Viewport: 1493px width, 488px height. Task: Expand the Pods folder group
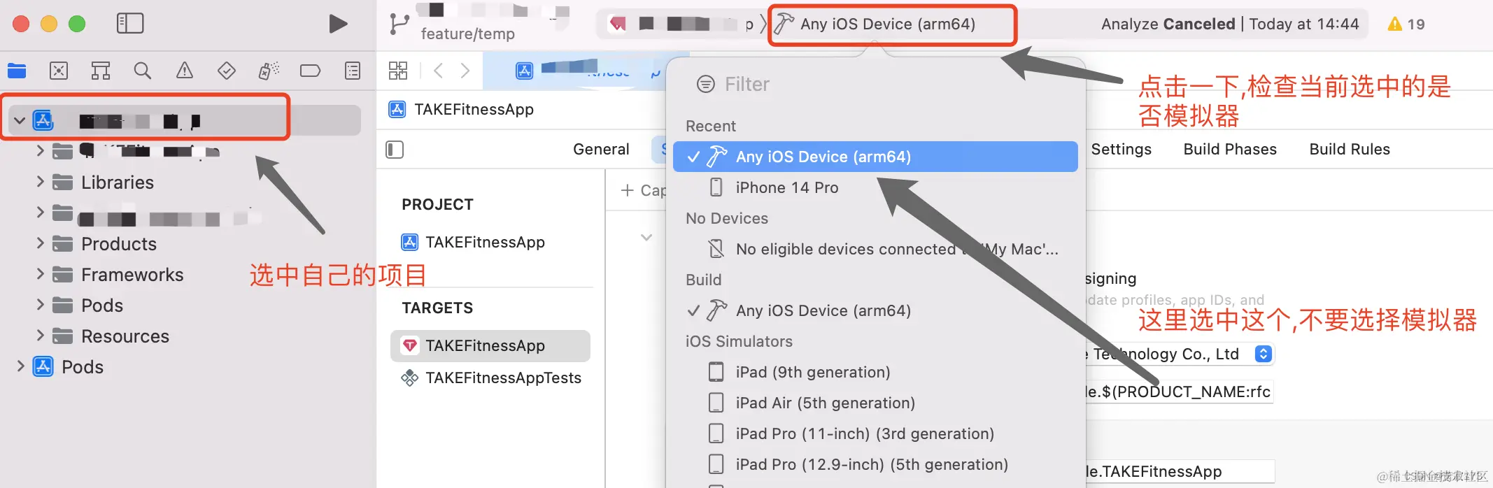tap(40, 305)
